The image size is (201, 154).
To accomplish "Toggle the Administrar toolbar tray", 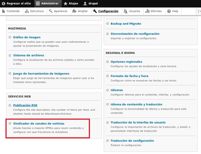I will [48, 4].
